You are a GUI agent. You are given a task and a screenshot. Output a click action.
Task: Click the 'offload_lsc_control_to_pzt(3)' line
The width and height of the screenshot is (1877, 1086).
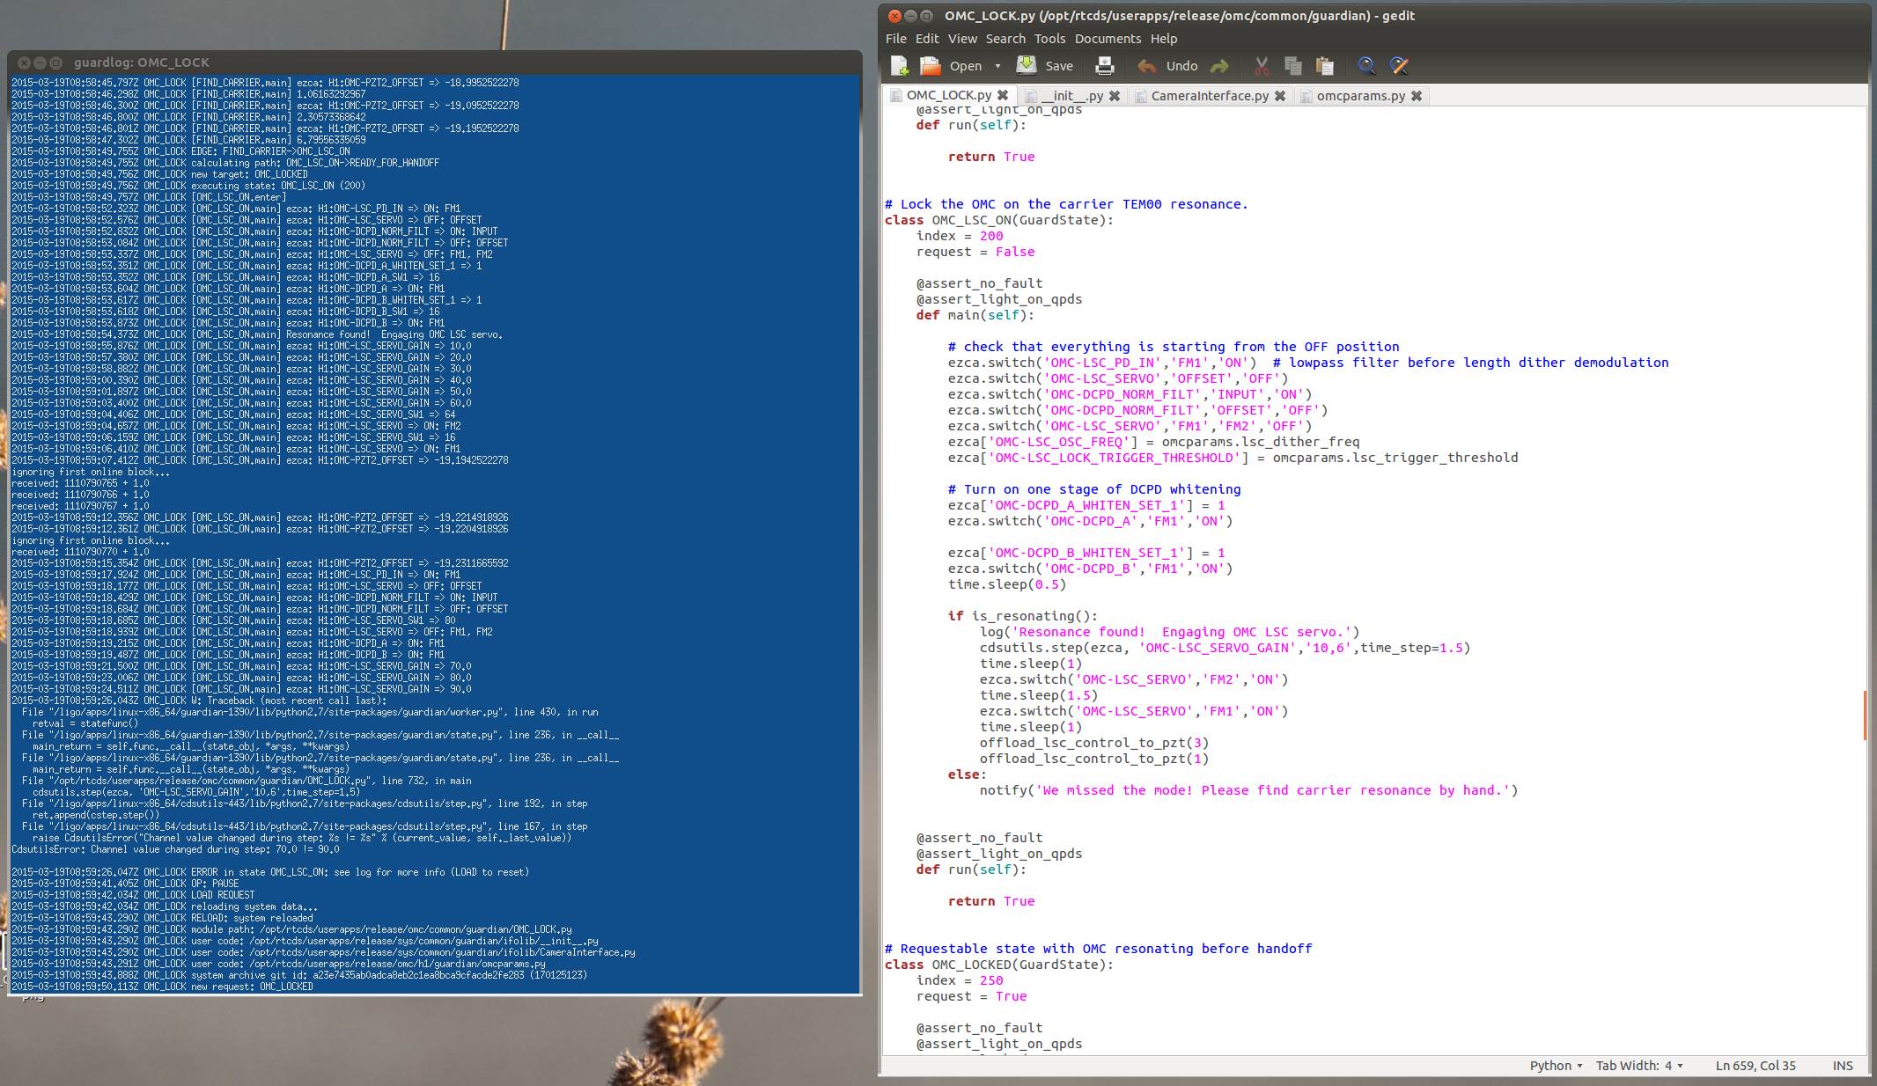coord(1093,743)
